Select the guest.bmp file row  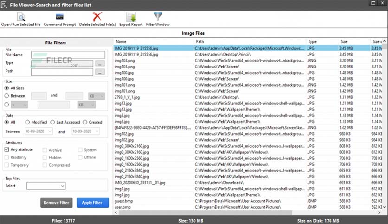click(x=248, y=201)
